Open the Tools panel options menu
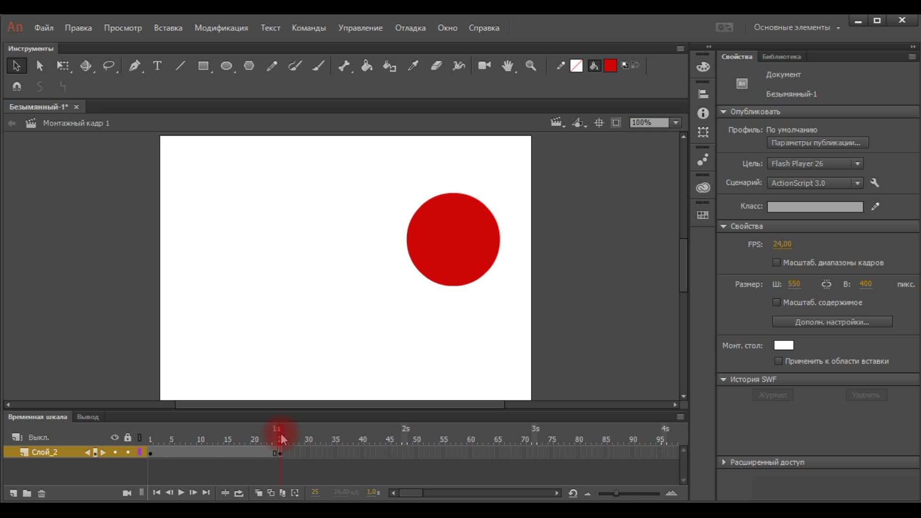921x518 pixels. pos(680,48)
